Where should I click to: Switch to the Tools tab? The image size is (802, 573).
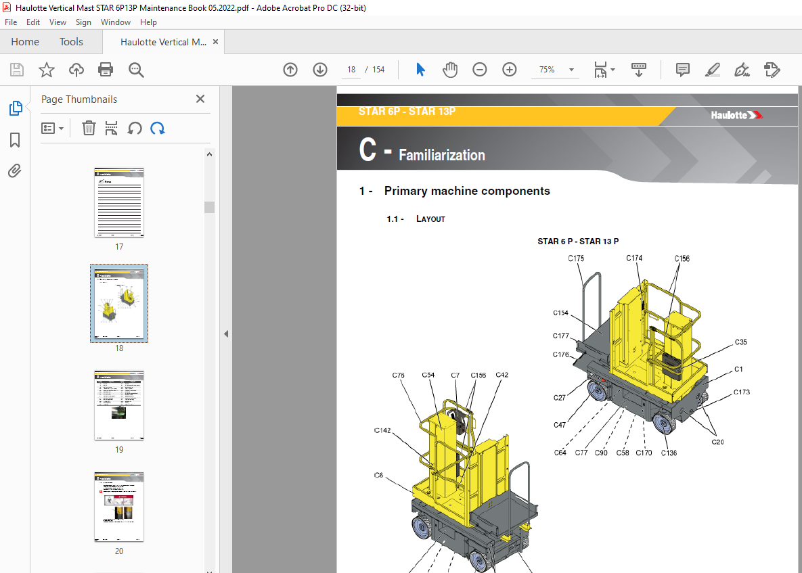(x=71, y=42)
